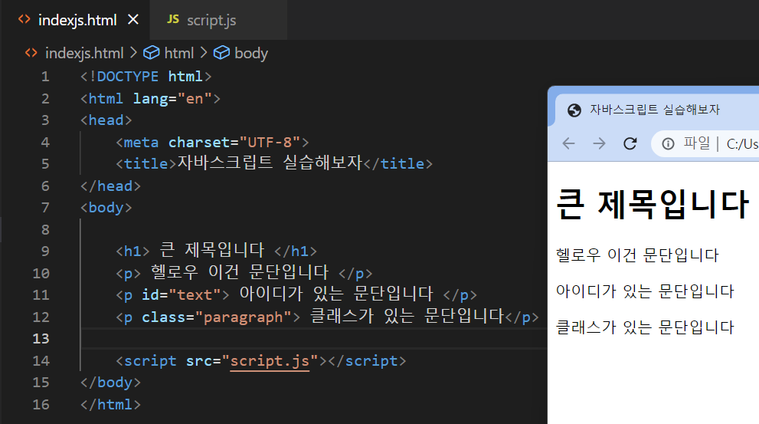This screenshot has height=424, width=759.
Task: Open the script.js link on line 14
Action: click(270, 360)
